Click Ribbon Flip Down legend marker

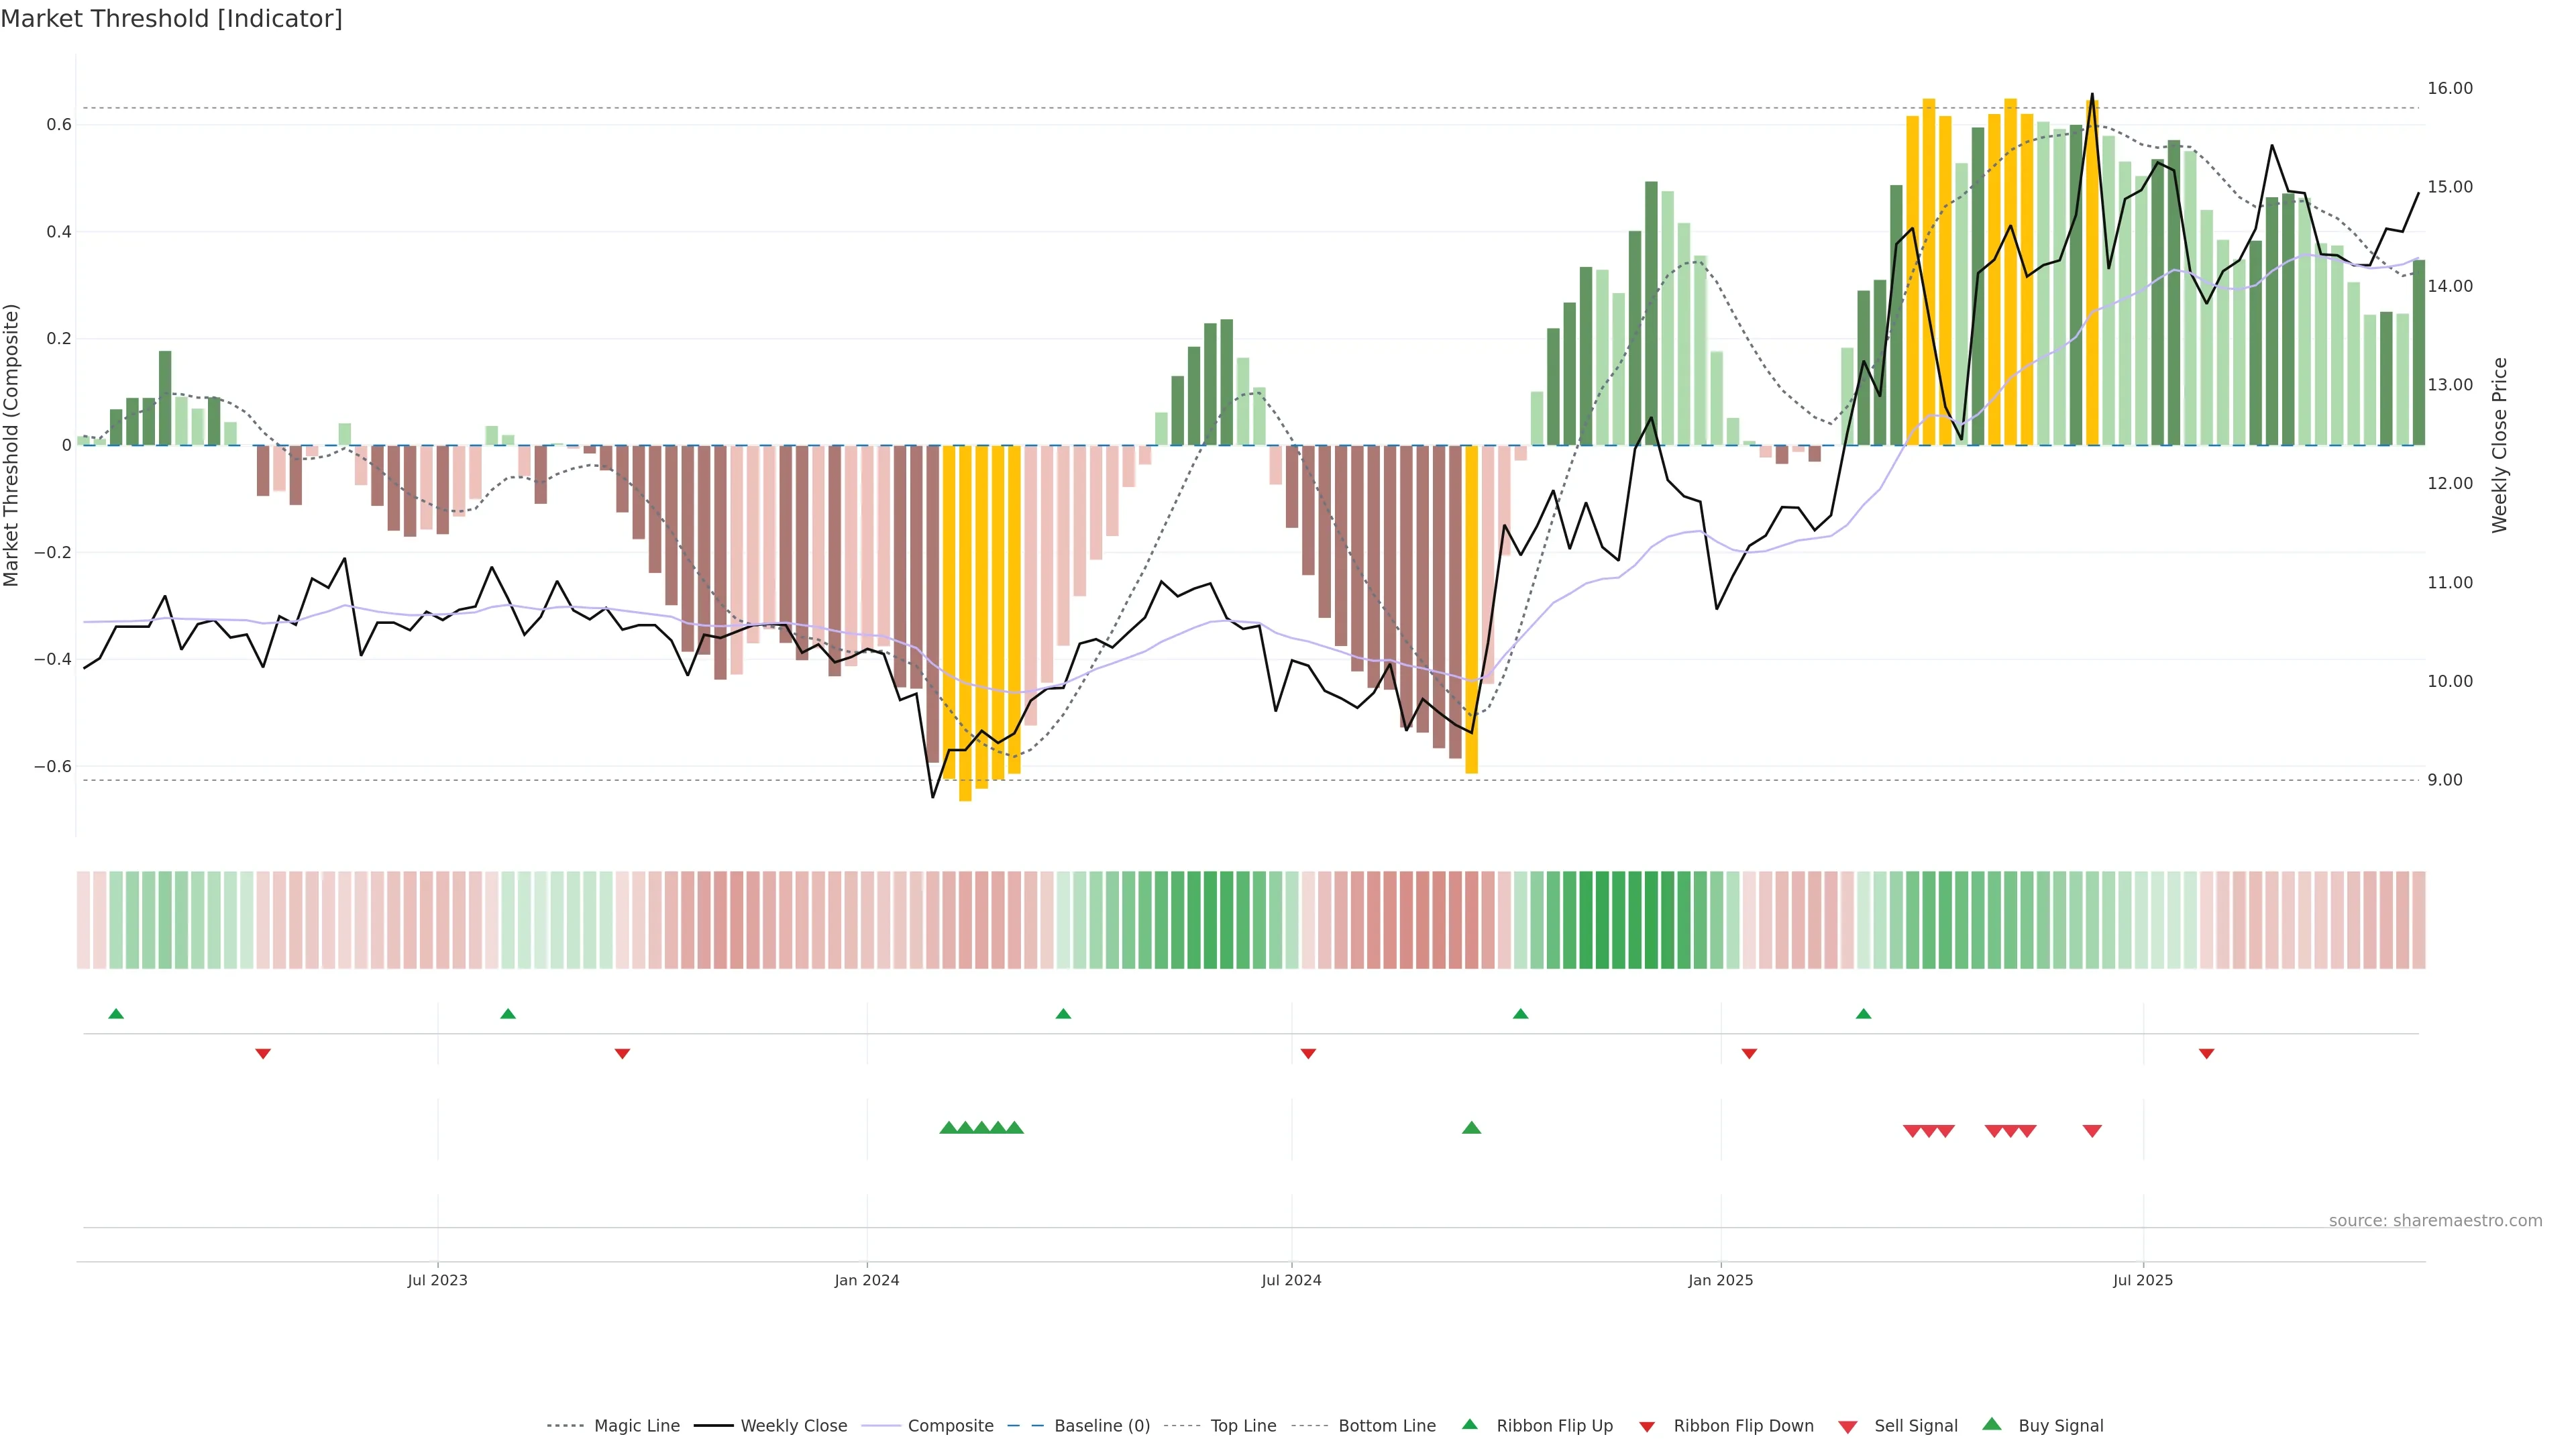(1647, 1426)
